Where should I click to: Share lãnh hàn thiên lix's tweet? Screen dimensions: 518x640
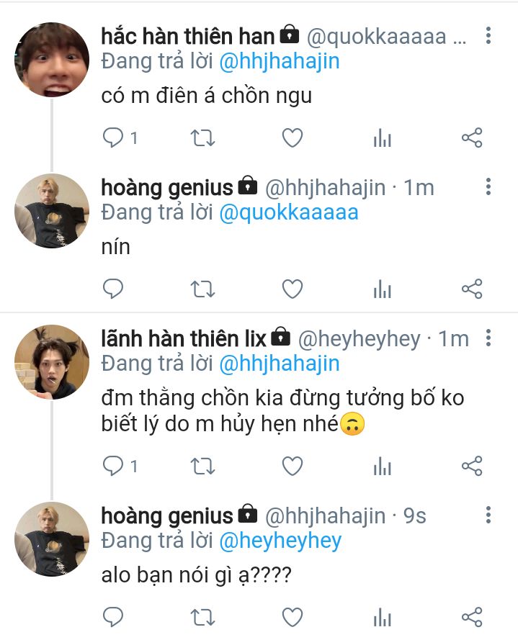point(471,466)
